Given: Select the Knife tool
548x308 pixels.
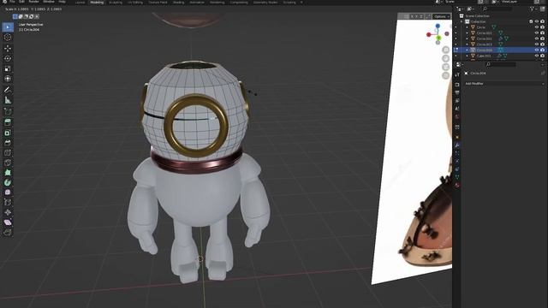Looking at the screenshot, I should pyautogui.click(x=8, y=163).
